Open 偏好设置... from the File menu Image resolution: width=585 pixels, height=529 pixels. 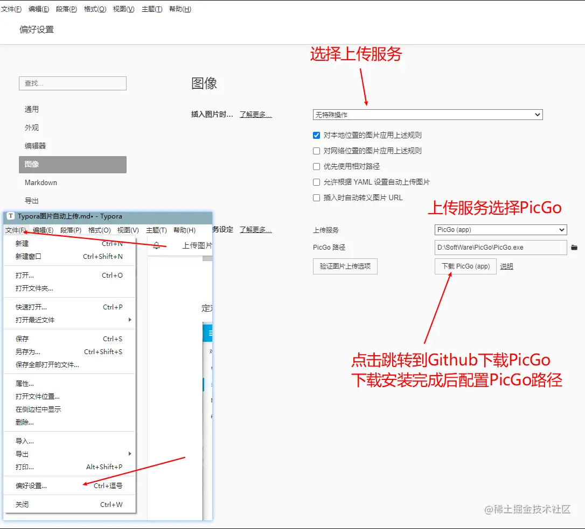(69, 486)
